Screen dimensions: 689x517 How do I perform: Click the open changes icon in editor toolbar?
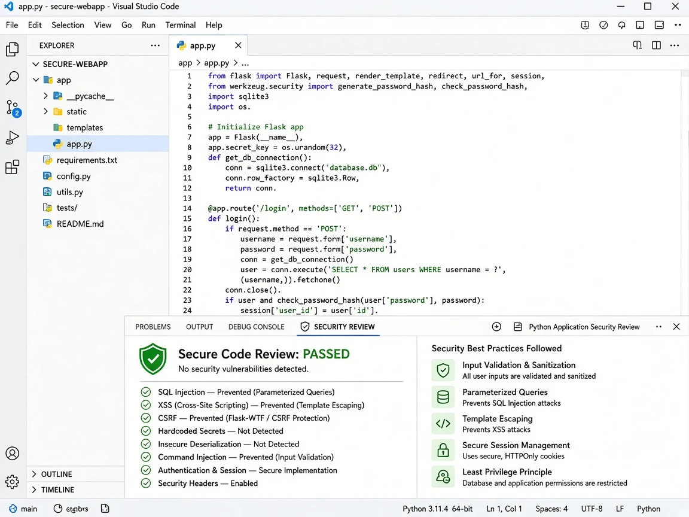tap(637, 45)
